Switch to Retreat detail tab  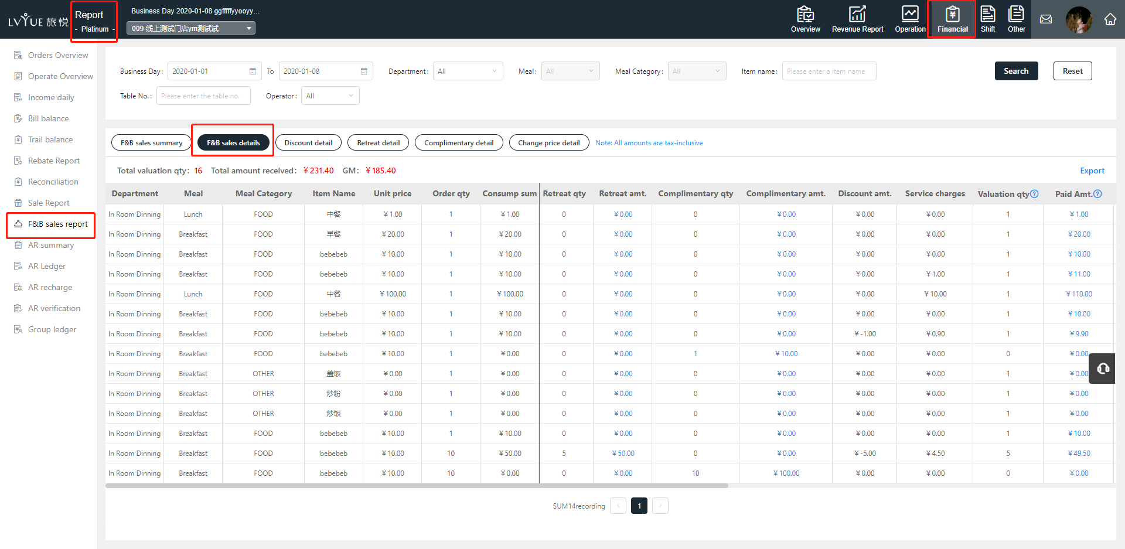(x=379, y=142)
